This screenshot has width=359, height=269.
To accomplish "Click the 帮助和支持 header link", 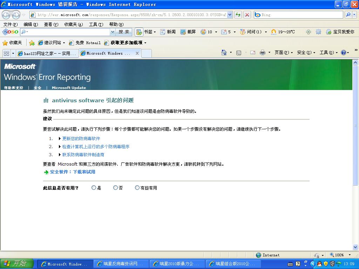I will click(14, 88).
